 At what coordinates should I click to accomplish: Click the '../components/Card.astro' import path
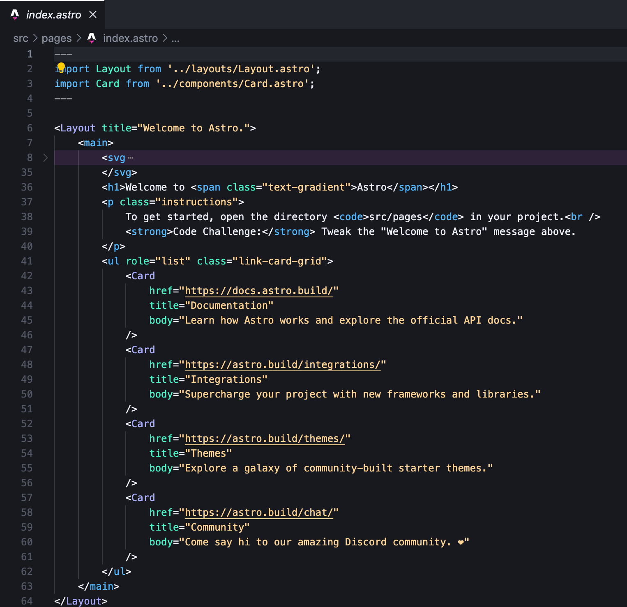click(x=232, y=84)
